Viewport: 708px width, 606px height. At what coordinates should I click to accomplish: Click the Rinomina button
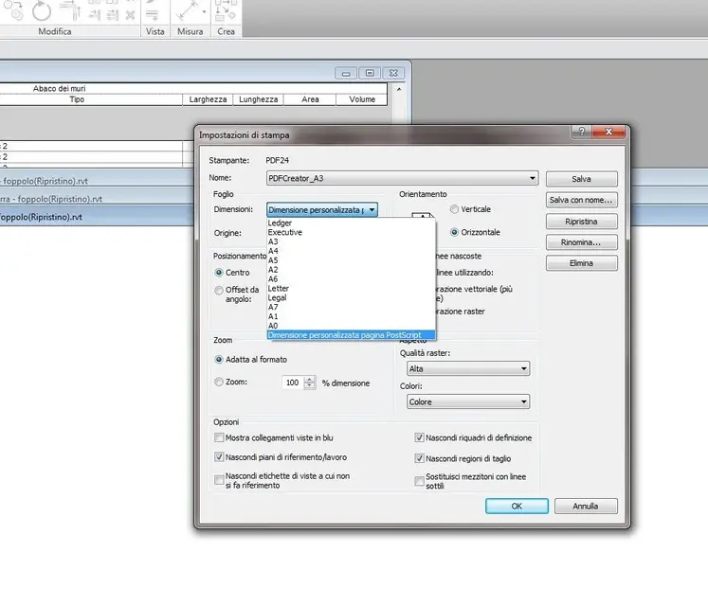(582, 242)
